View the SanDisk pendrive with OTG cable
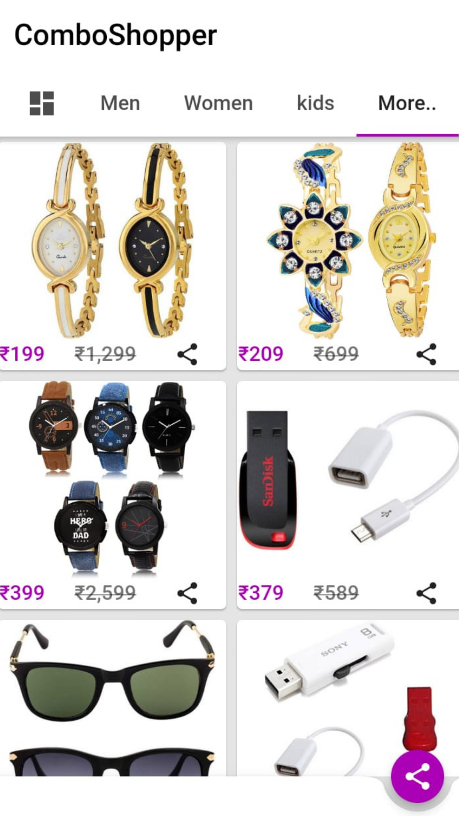 pos(348,479)
